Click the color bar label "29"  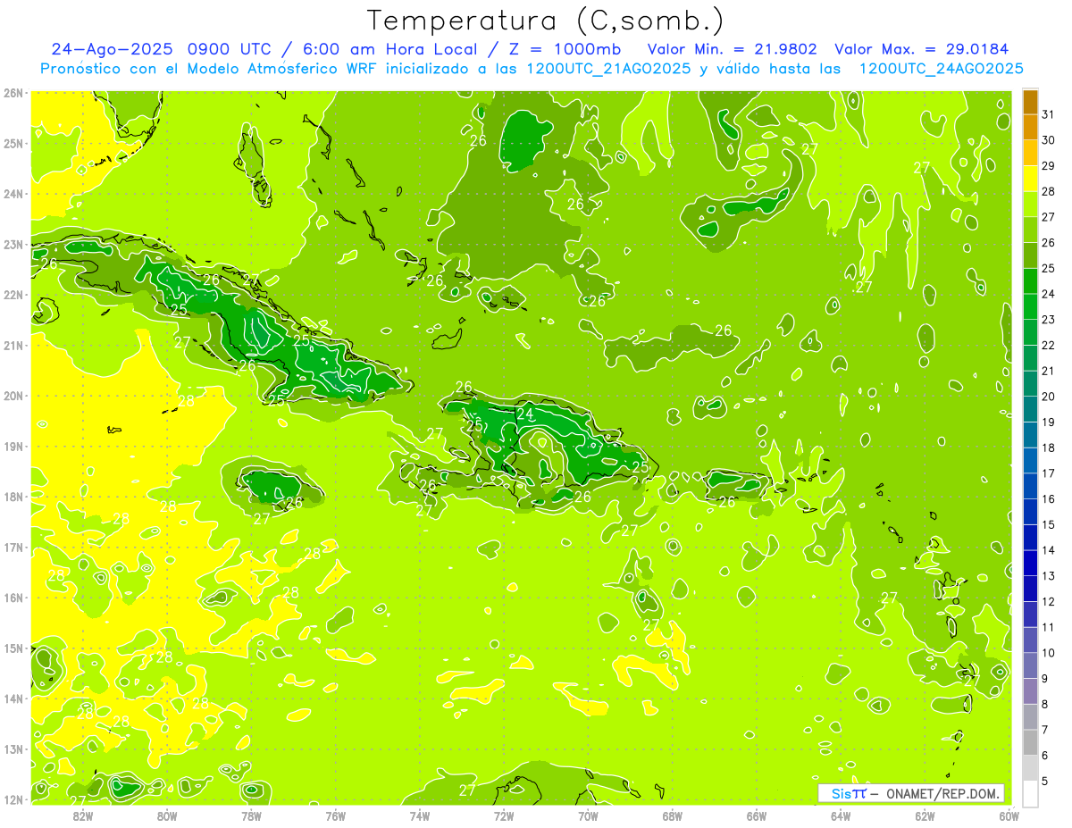(x=1049, y=166)
